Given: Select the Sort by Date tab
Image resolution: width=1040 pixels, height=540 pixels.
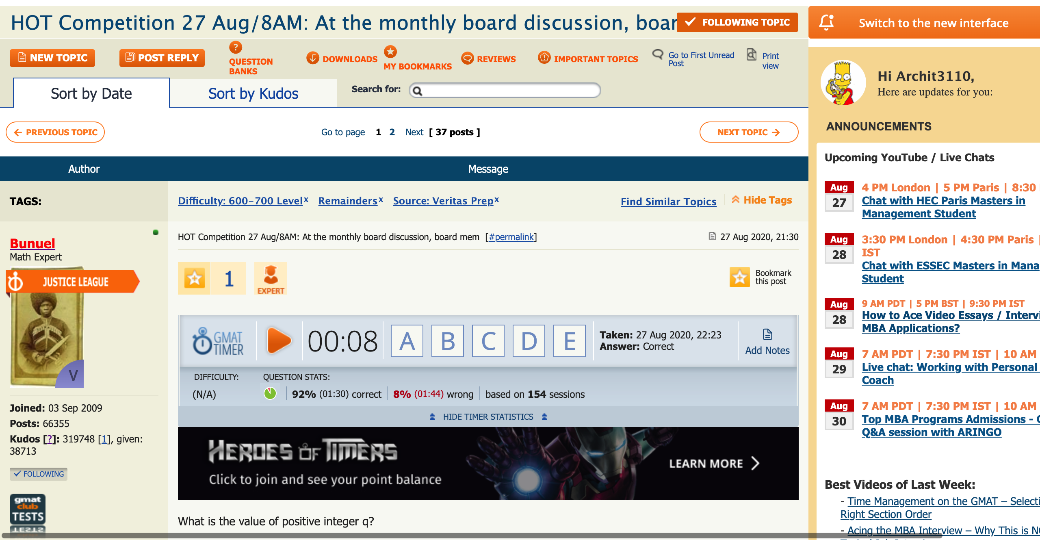Looking at the screenshot, I should [91, 93].
